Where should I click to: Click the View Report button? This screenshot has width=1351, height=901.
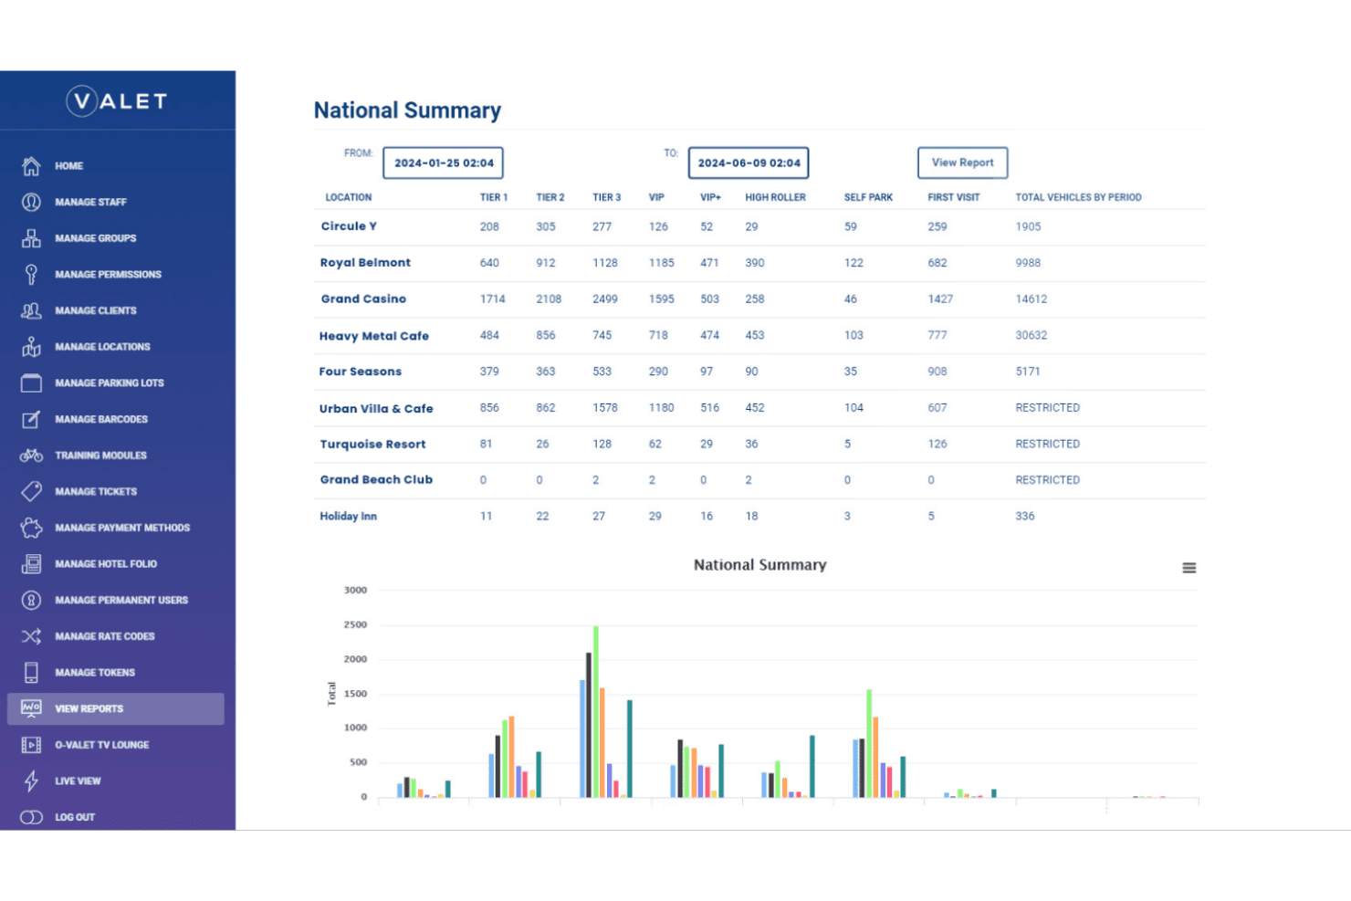962,162
